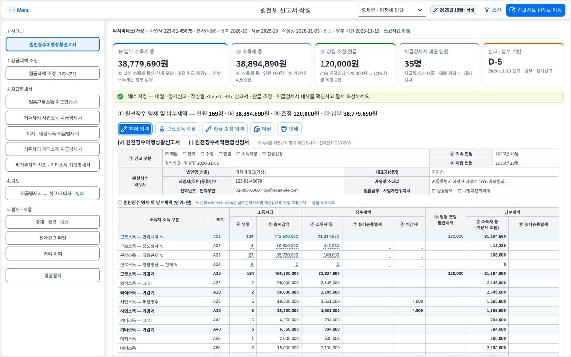571x357 pixels.
Task: Click the green check icon in saved banner
Action: [x=120, y=96]
